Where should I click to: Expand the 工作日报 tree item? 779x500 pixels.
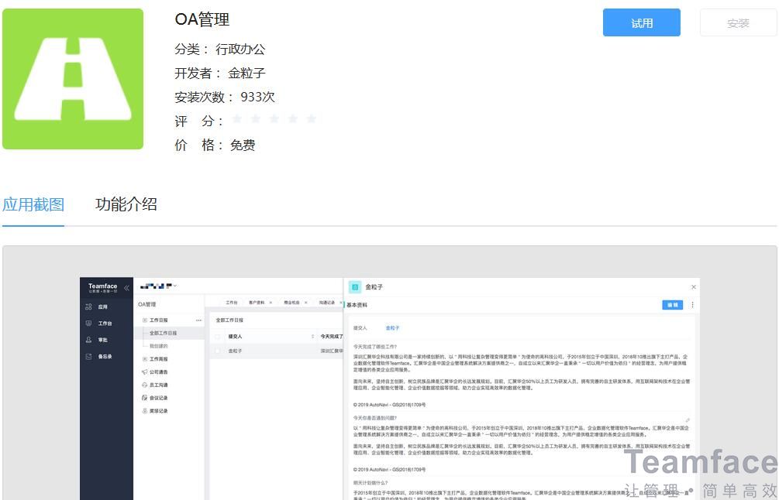click(x=143, y=320)
